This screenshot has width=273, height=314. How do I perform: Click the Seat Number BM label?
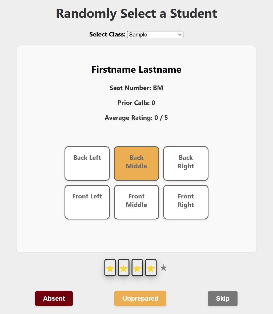click(x=136, y=88)
